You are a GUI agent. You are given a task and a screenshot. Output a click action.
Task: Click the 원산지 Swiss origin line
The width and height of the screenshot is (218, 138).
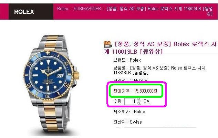(x=128, y=122)
